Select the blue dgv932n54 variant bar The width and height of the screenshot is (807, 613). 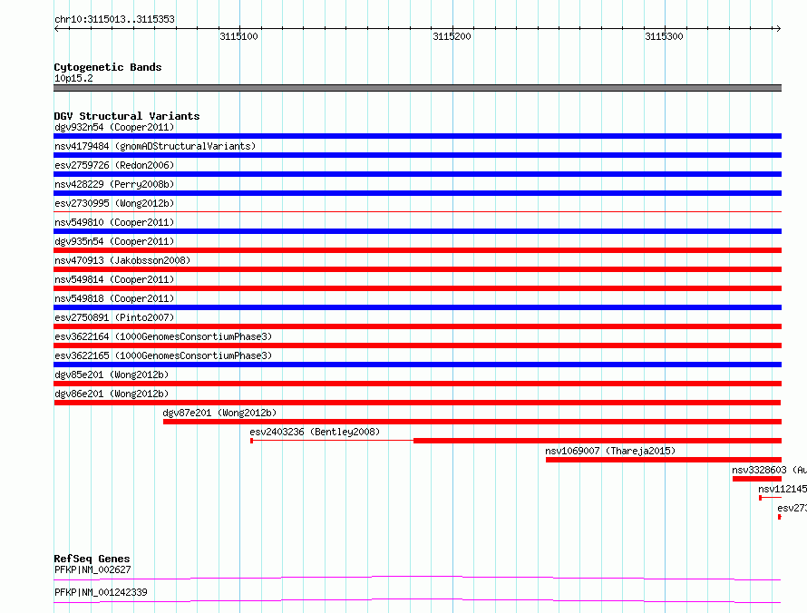(417, 136)
